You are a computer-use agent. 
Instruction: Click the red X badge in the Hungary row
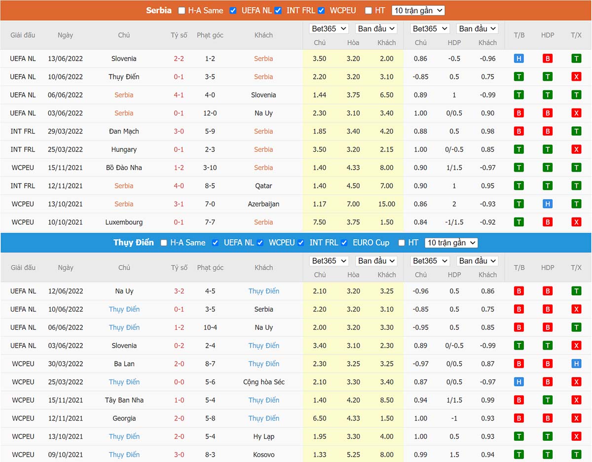click(x=576, y=149)
